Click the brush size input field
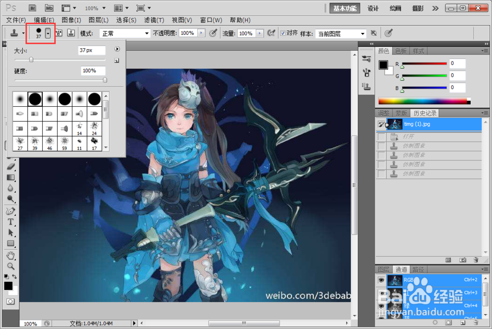The height and width of the screenshot is (329, 492). point(92,50)
